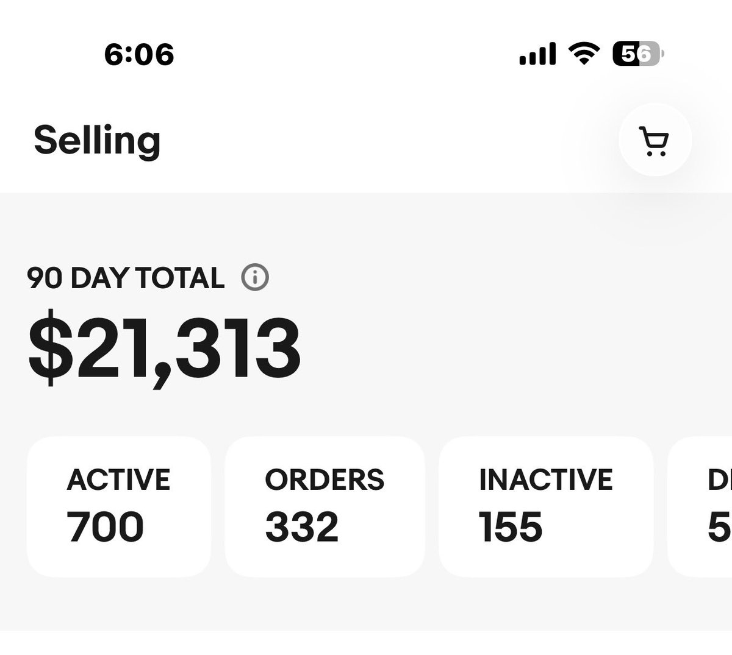Tap the 6:06 clock in status bar
The image size is (732, 655).
click(139, 55)
